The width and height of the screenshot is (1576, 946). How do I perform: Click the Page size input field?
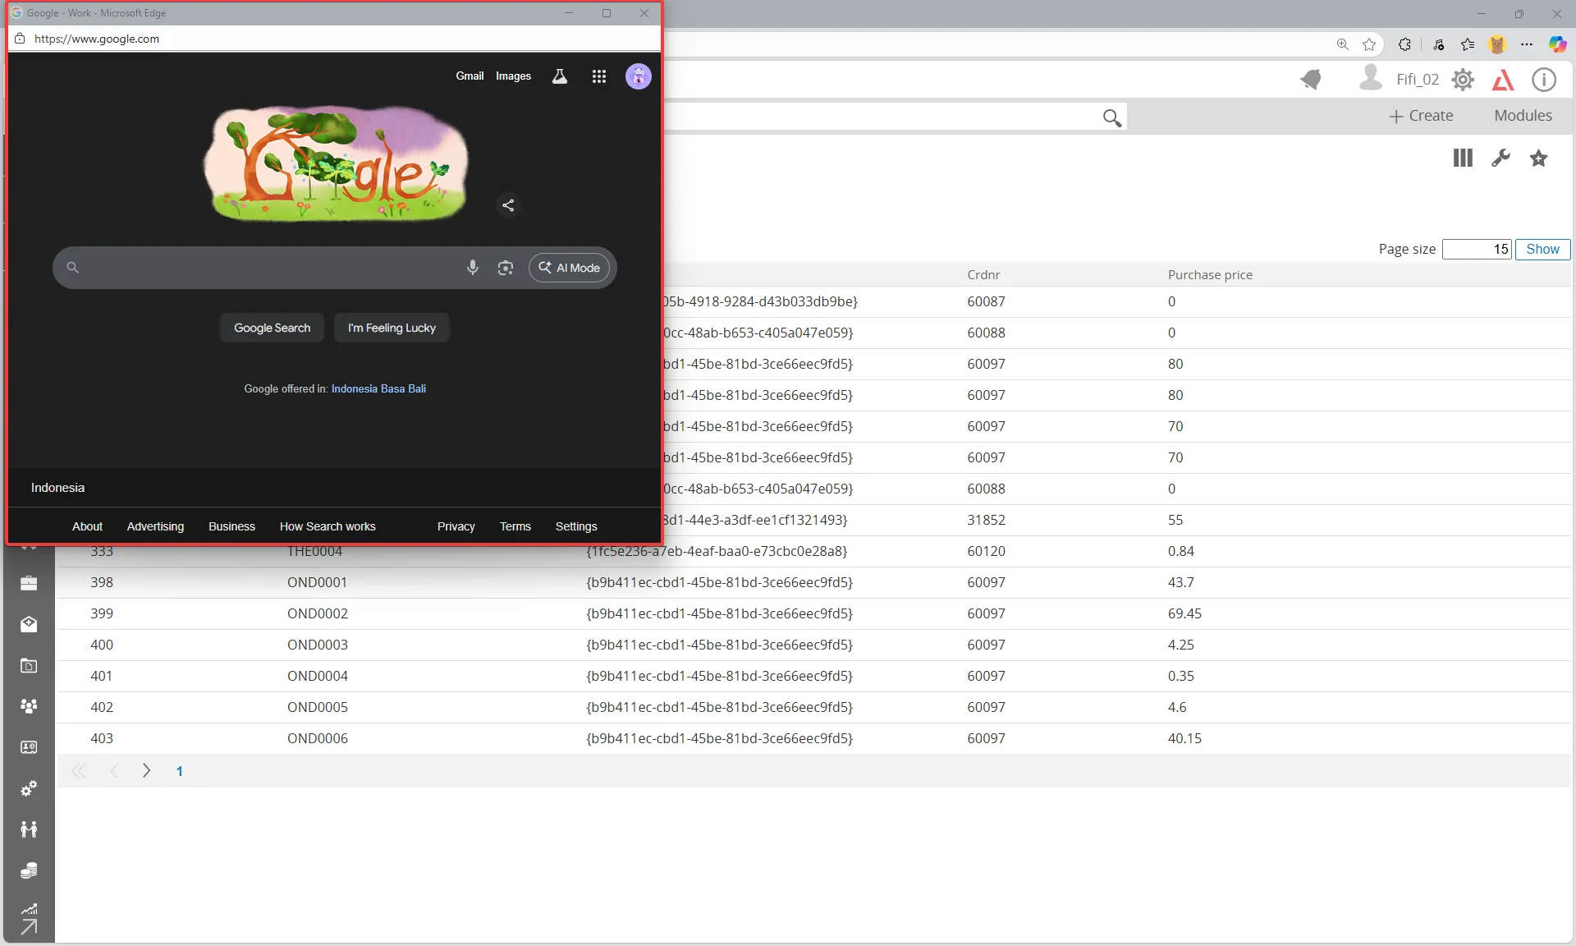coord(1477,250)
